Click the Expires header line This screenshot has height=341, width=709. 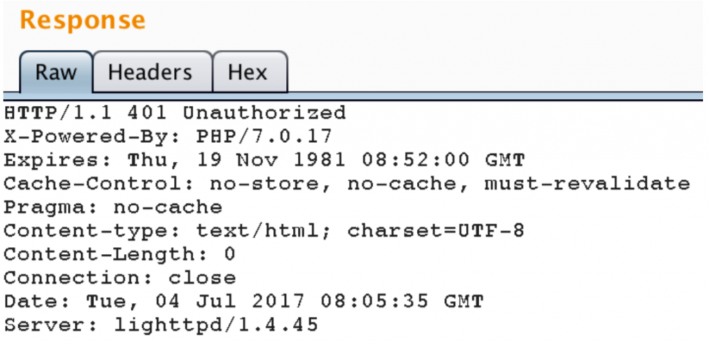264,160
